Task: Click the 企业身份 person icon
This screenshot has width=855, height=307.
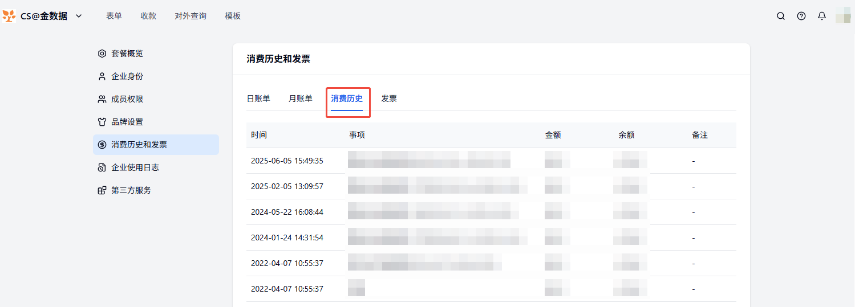Action: [102, 76]
